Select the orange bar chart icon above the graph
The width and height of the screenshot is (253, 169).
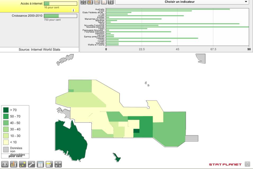coord(90,2)
